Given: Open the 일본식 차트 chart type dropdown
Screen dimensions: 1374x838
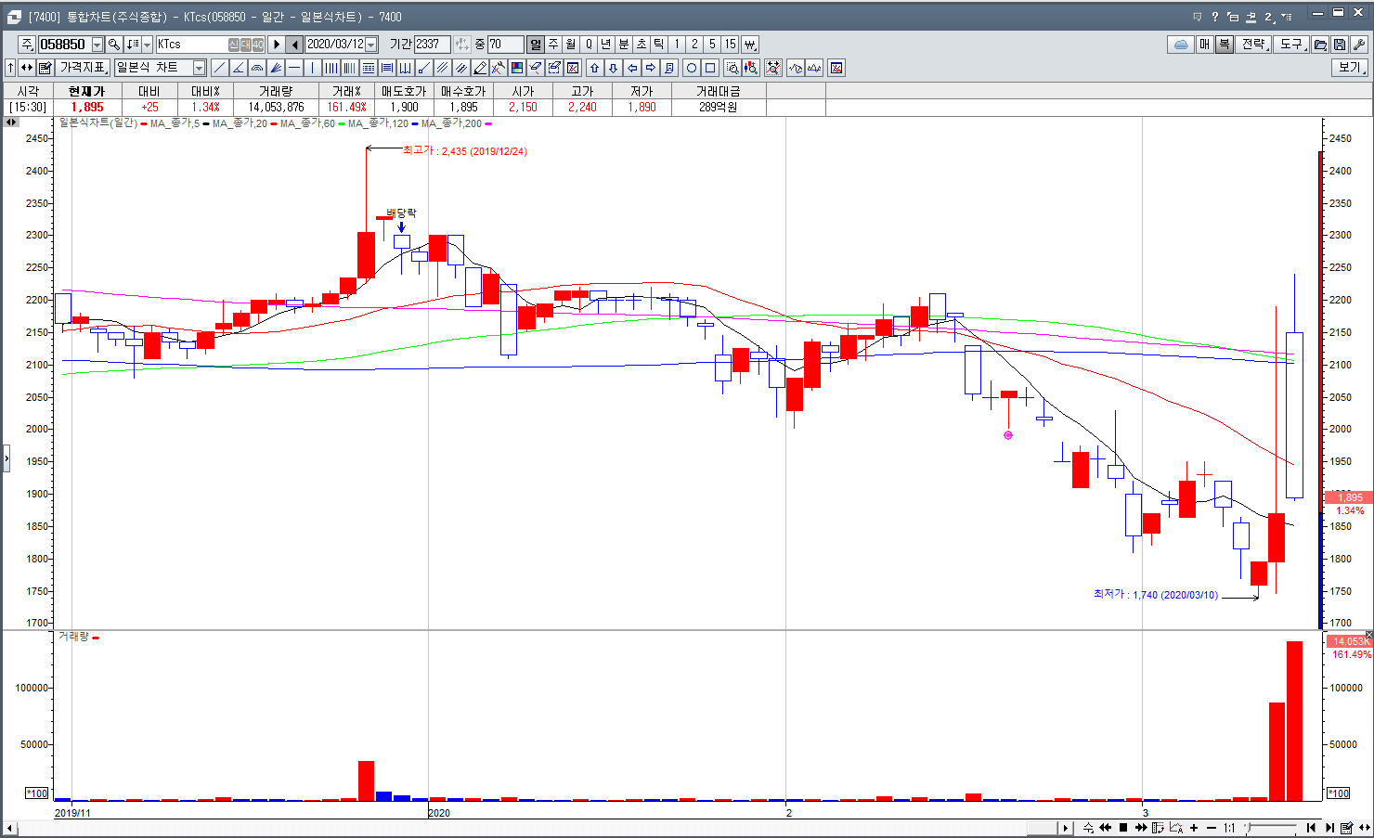Looking at the screenshot, I should pos(199,68).
